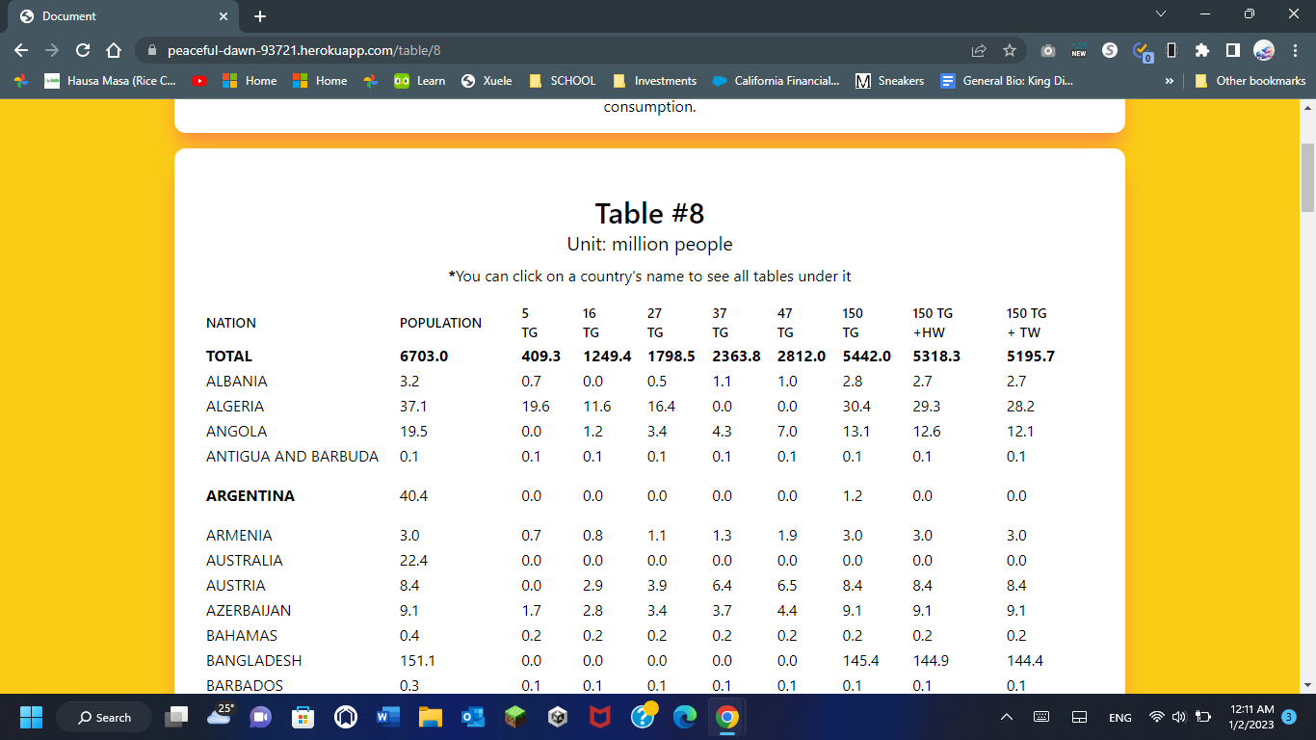This screenshot has width=1316, height=740.
Task: Click the BAHAMAS country link
Action: [x=241, y=636]
